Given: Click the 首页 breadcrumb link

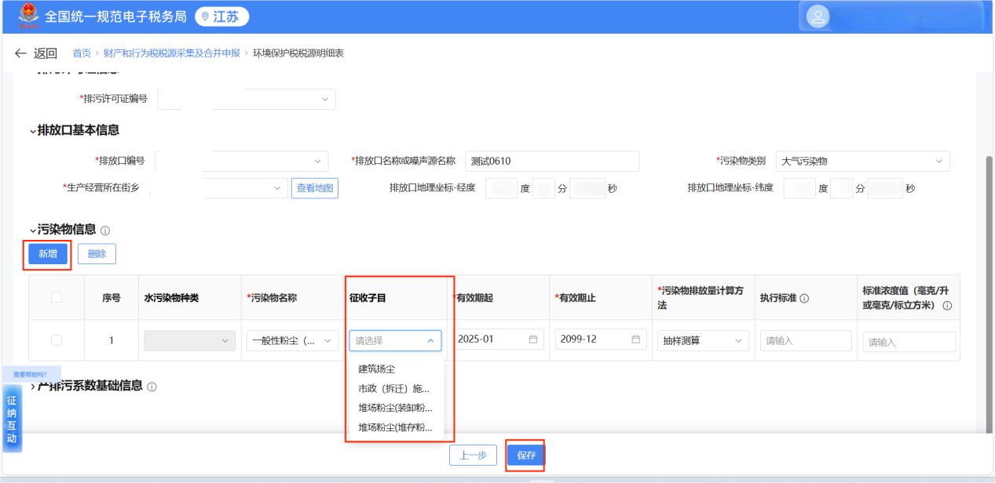Looking at the screenshot, I should click(x=82, y=53).
